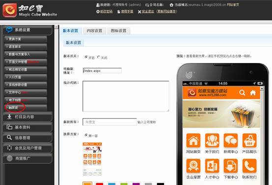
Task: Open 关于我们 icon in phone preview
Action: point(212,141)
